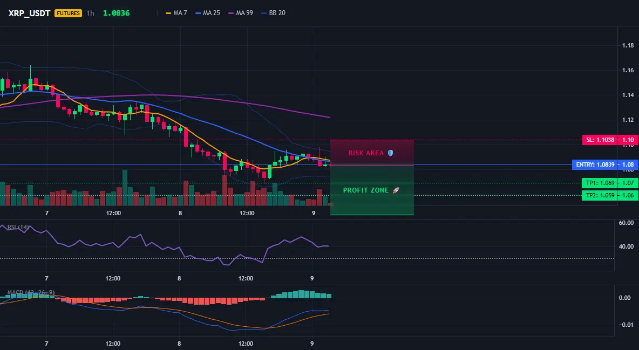Click the ENTRY: 1.0839 price tag
The height and width of the screenshot is (350, 639).
click(x=594, y=165)
